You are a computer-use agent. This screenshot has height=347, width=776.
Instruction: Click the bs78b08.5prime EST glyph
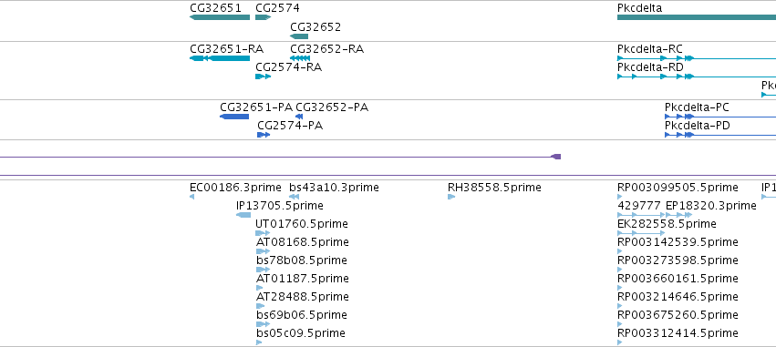pyautogui.click(x=263, y=270)
